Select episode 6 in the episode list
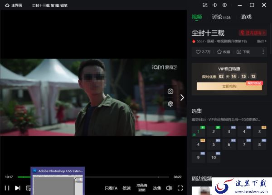This screenshot has width=272, height=195. pos(229,144)
